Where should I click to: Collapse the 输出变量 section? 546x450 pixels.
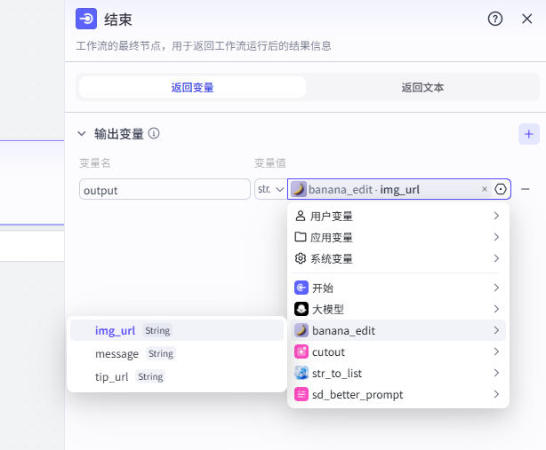point(82,134)
